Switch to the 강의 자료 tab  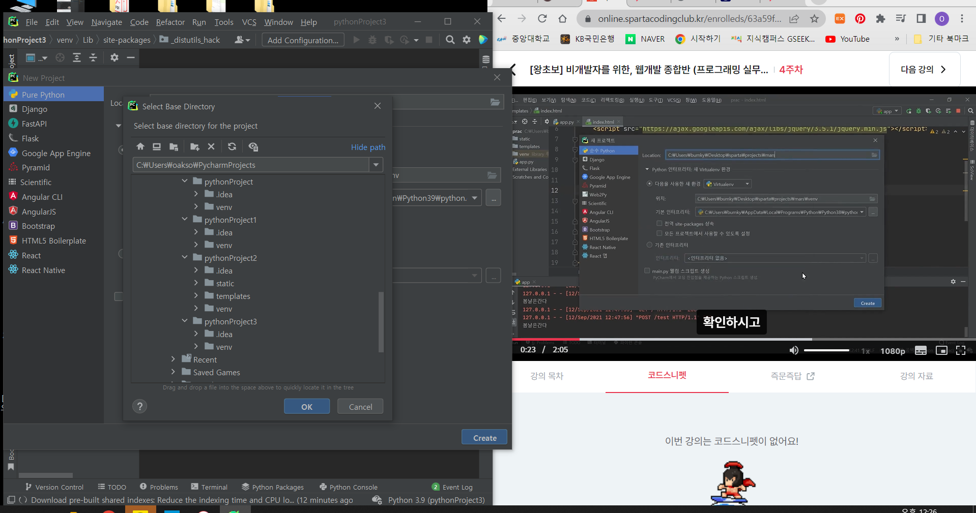[x=916, y=376]
